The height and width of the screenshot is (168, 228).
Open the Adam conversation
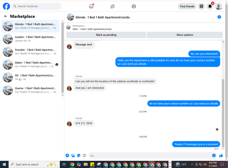(31, 65)
